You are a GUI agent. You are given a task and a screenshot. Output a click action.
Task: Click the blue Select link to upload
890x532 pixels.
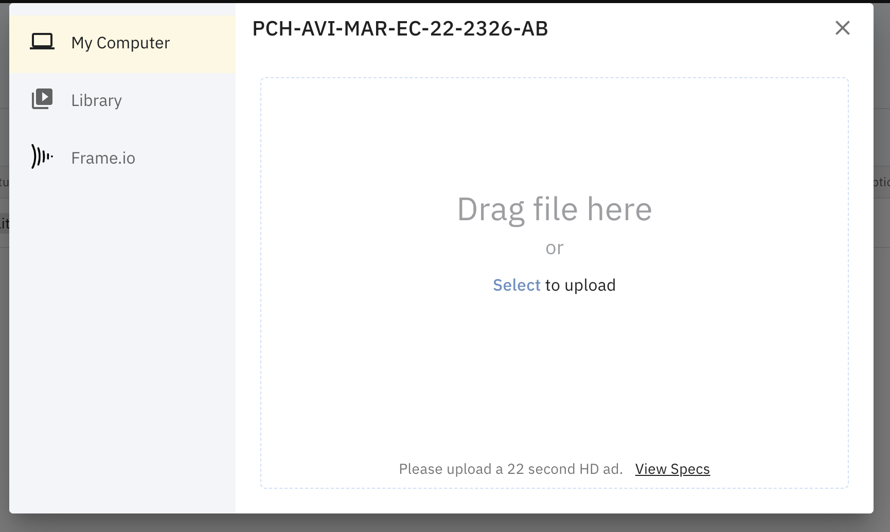point(517,285)
